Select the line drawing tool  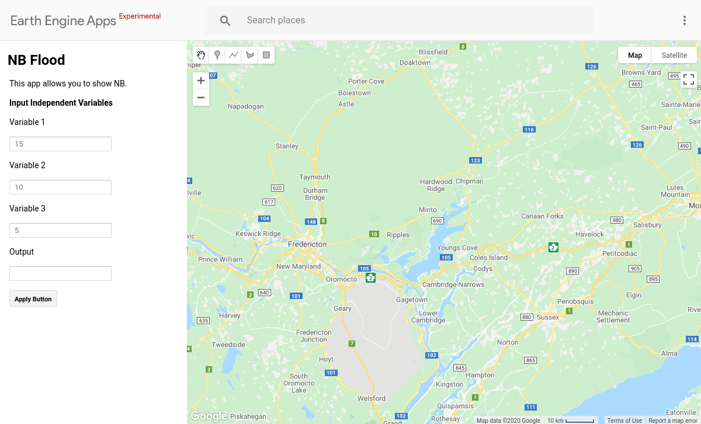click(x=234, y=54)
